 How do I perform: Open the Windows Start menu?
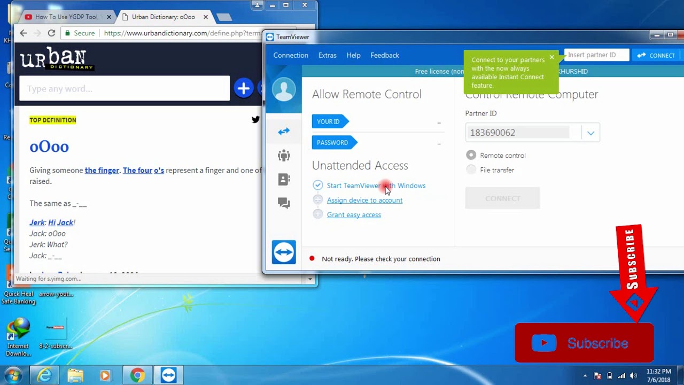pos(13,375)
